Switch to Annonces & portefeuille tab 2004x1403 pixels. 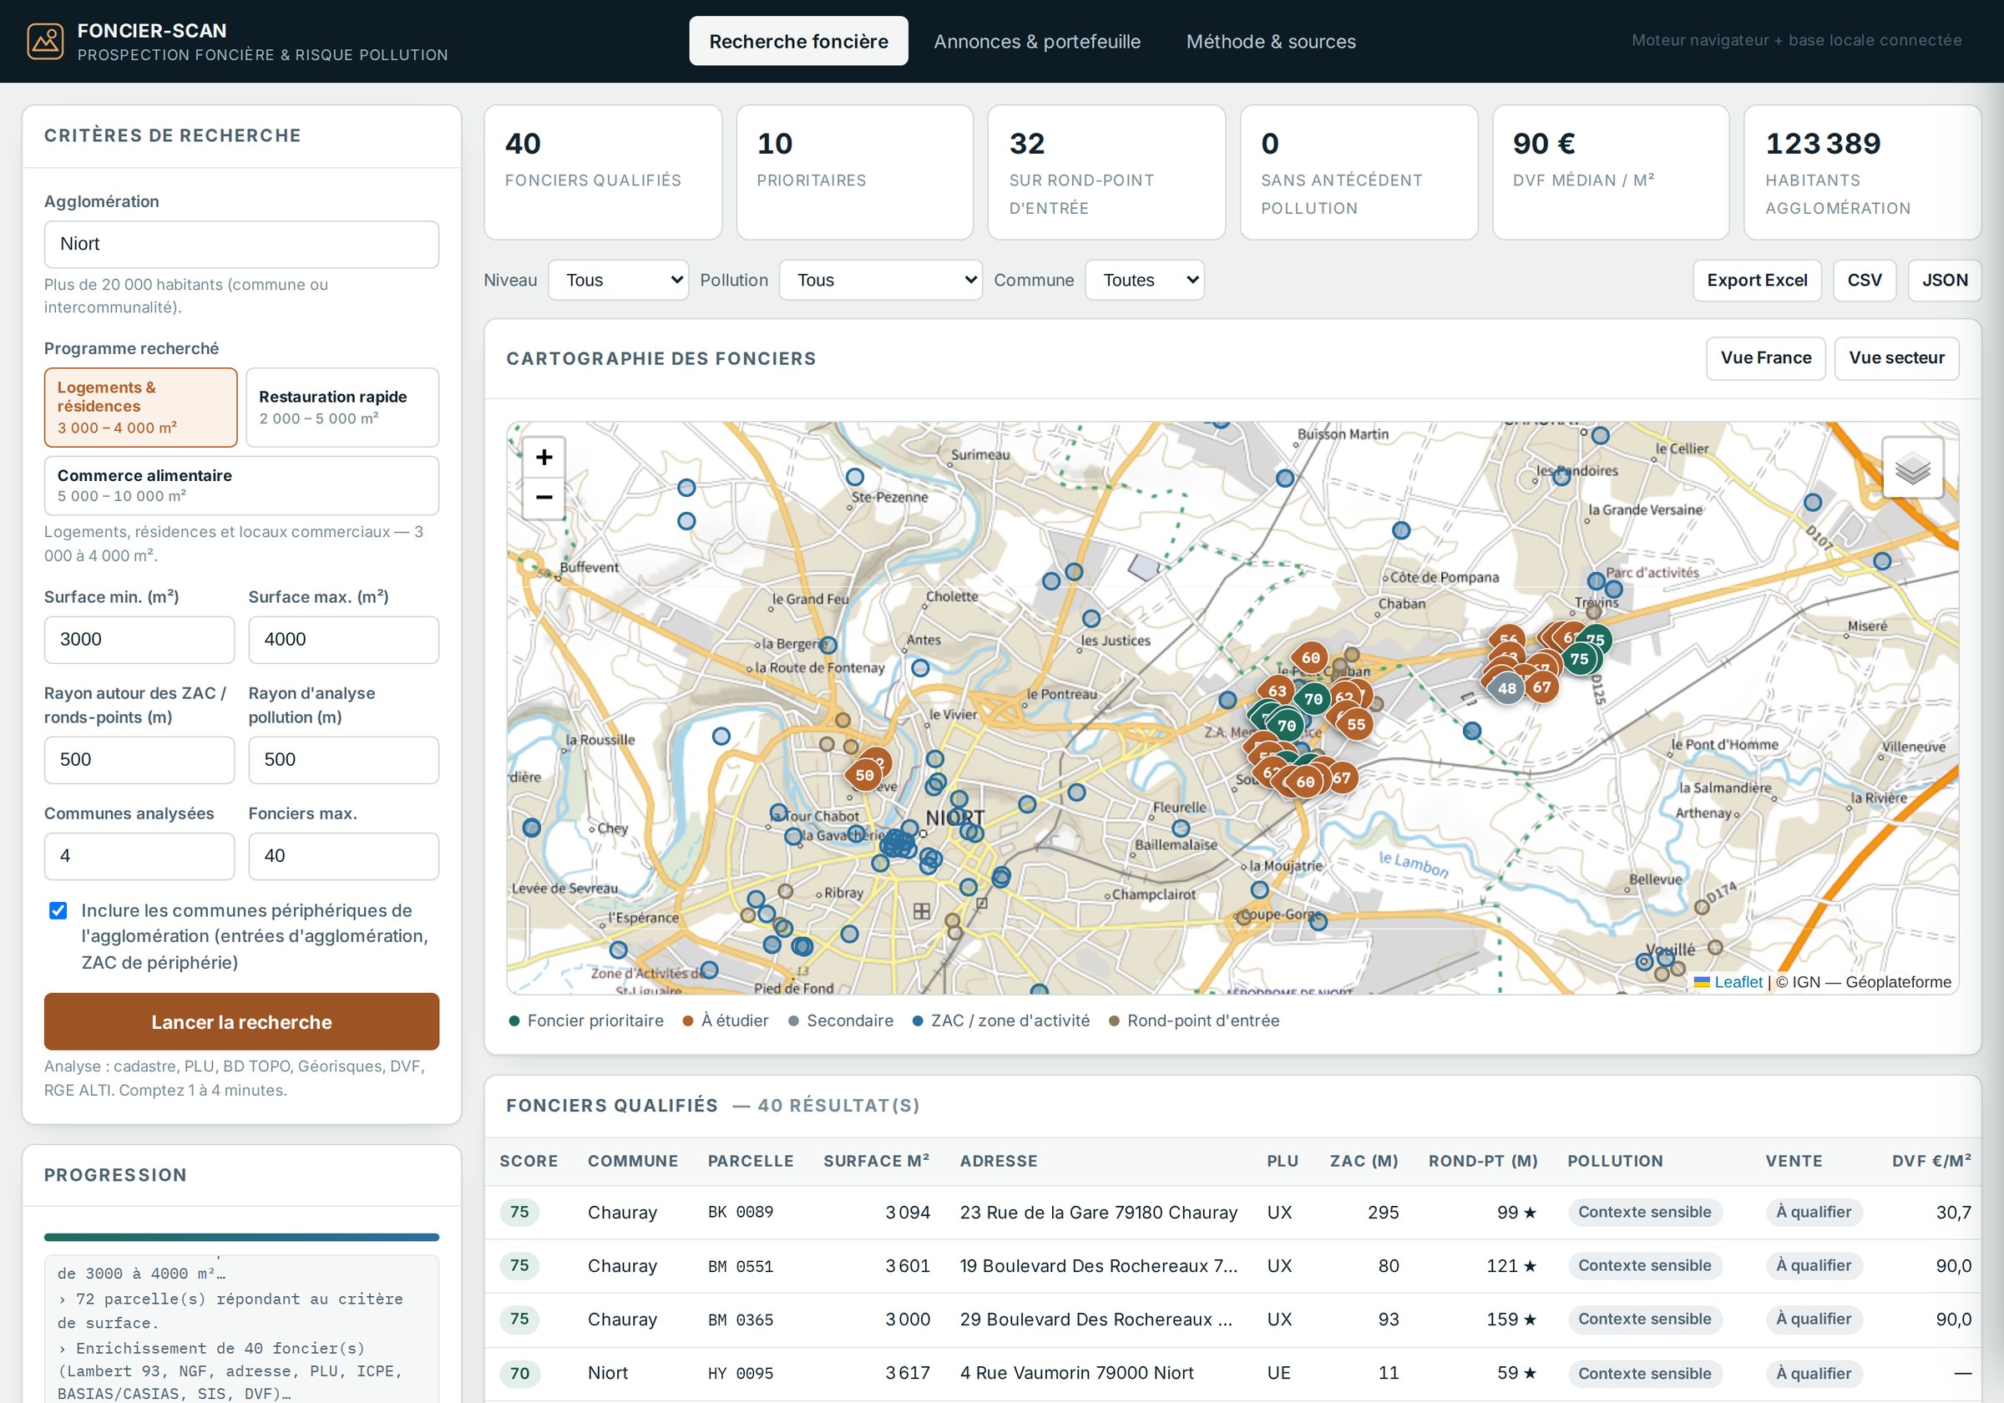pos(1037,41)
